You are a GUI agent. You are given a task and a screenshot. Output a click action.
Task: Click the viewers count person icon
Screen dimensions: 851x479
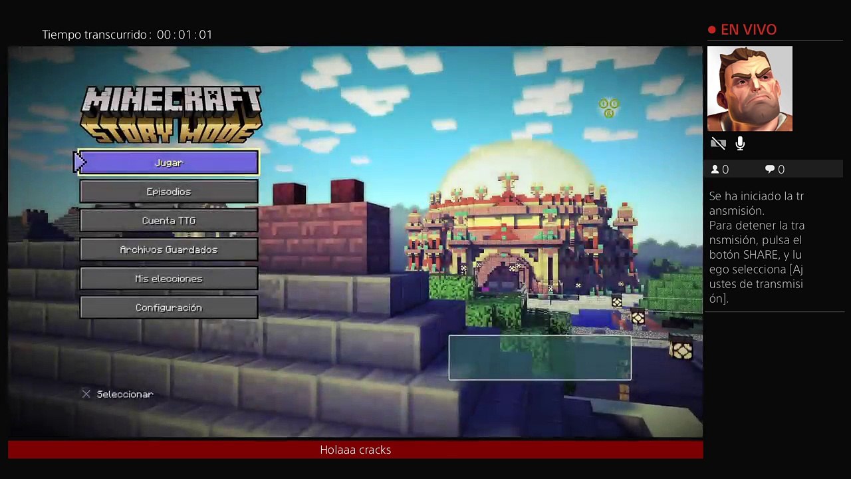coord(715,170)
